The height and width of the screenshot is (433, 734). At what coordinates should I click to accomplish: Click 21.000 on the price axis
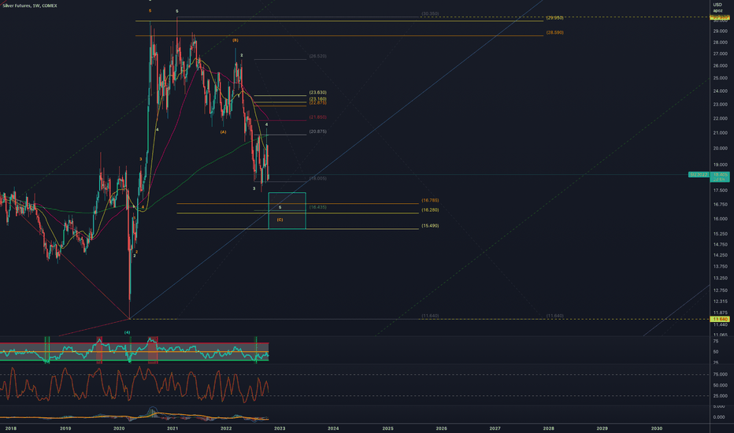point(720,133)
